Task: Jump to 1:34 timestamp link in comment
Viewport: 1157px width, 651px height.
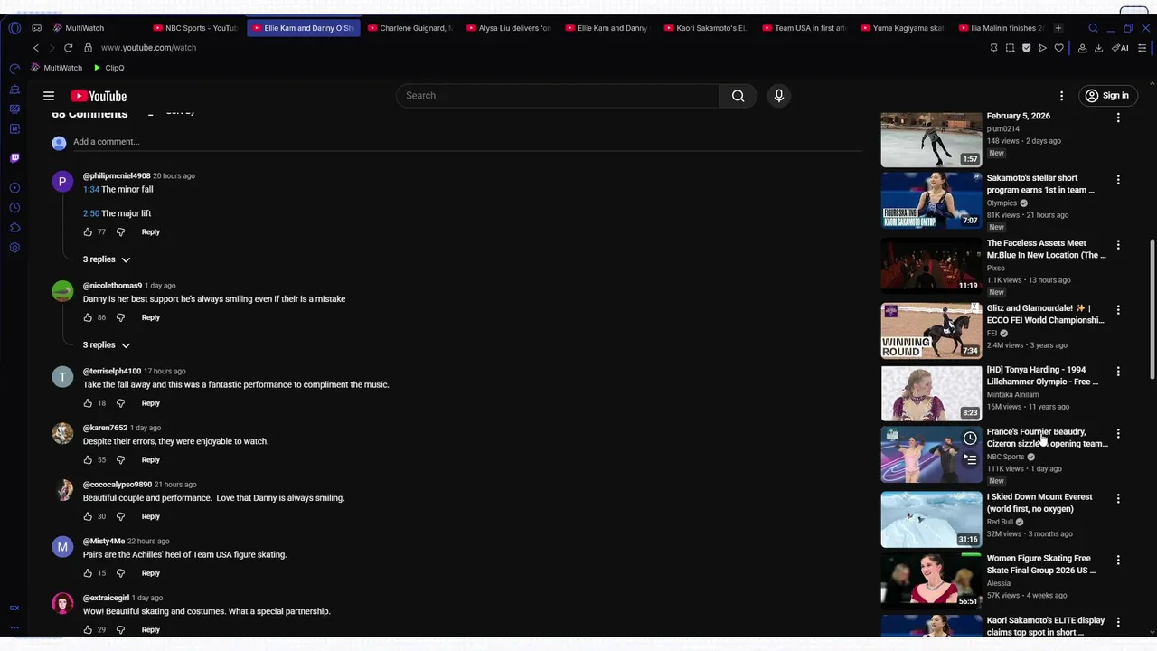Action: point(90,190)
